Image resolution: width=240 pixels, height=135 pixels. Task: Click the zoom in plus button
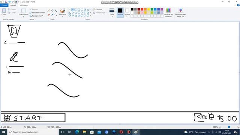pyautogui.click(x=238, y=127)
